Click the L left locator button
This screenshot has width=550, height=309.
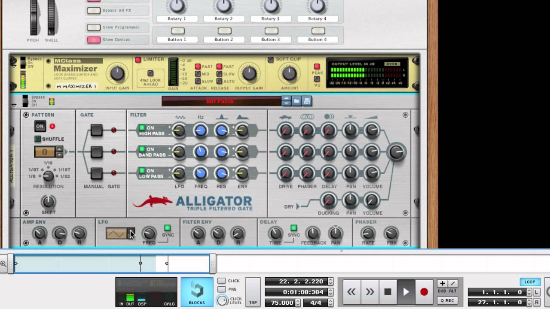(536, 292)
